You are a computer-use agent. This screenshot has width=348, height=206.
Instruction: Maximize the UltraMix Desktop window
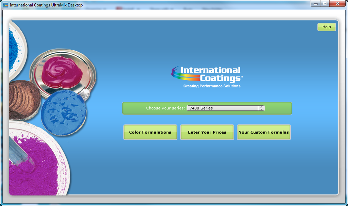tap(325, 3)
